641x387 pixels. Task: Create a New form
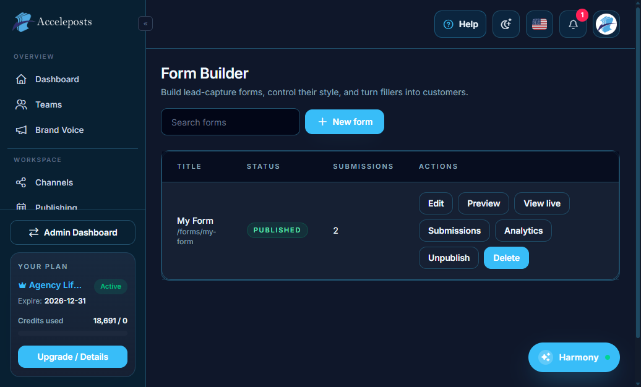pos(344,122)
